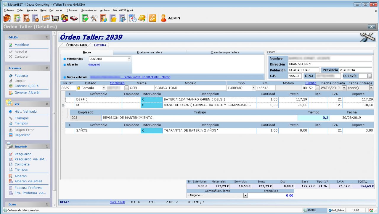Open the calendar with clock toolbar icon

[132, 18]
